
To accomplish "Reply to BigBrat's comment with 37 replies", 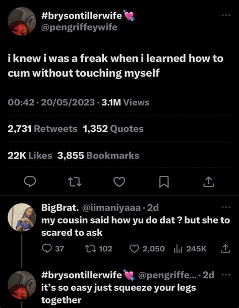I will [x=53, y=249].
